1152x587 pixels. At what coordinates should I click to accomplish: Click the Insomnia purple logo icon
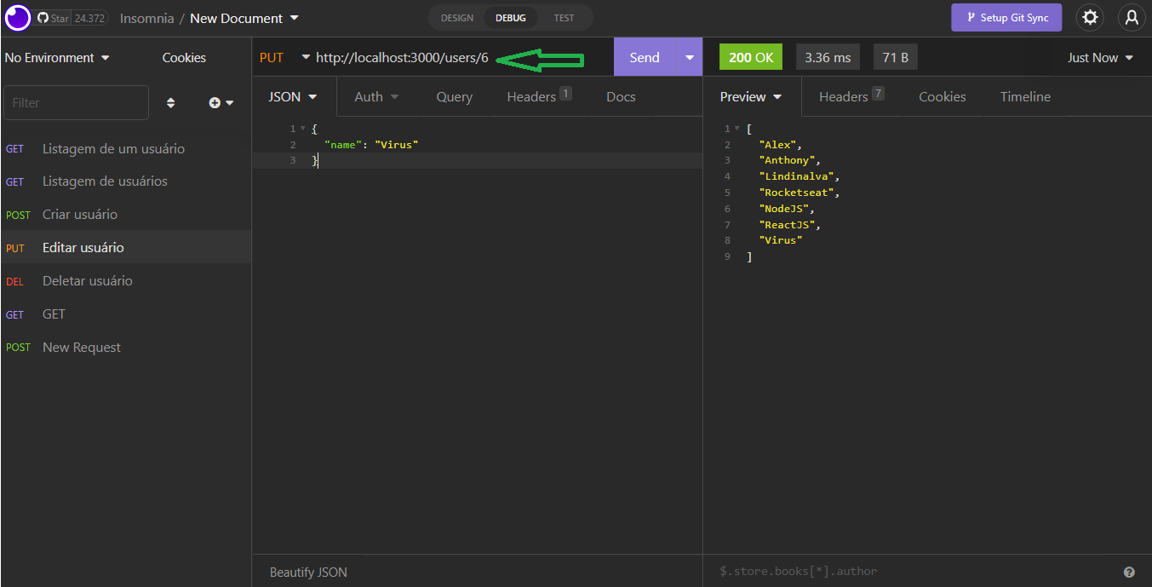tap(17, 18)
